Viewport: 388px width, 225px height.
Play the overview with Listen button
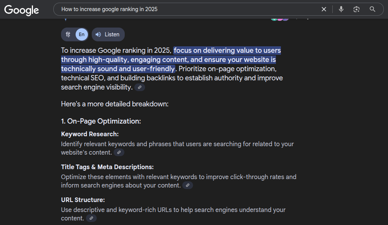click(108, 34)
